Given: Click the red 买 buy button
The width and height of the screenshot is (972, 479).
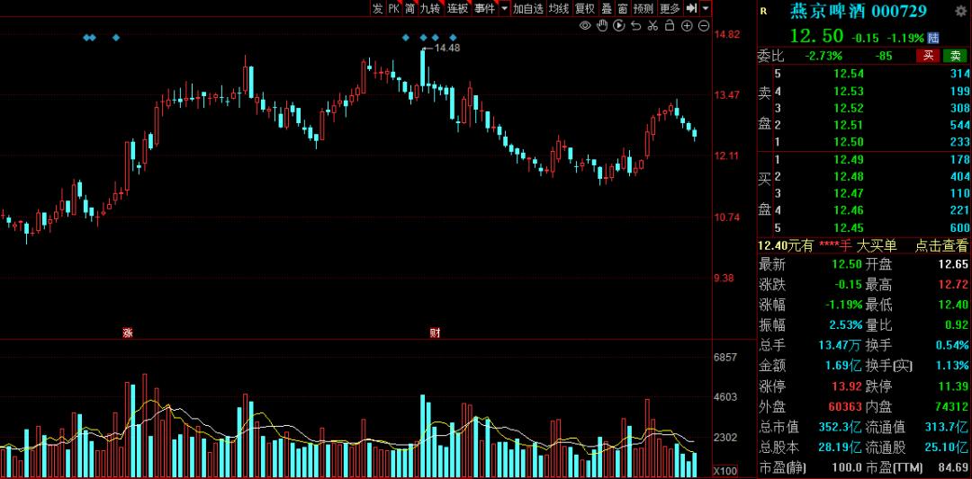Looking at the screenshot, I should pos(928,56).
